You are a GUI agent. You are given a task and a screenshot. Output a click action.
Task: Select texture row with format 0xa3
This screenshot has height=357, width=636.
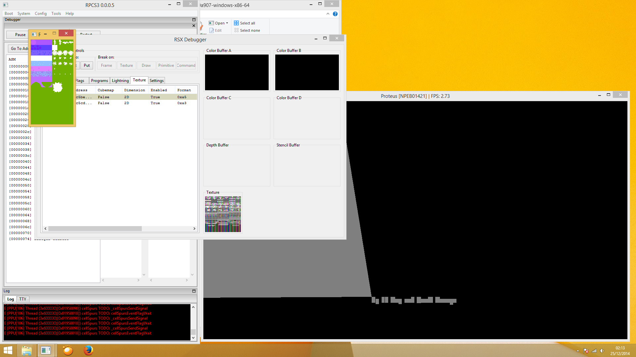[136, 103]
